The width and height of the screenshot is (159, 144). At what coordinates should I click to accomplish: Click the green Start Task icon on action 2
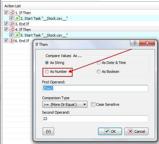(x=17, y=18)
